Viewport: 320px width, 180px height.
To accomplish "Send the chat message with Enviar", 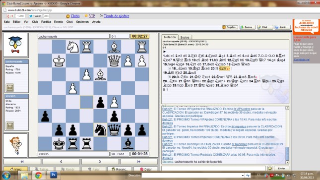I will point(281,169).
